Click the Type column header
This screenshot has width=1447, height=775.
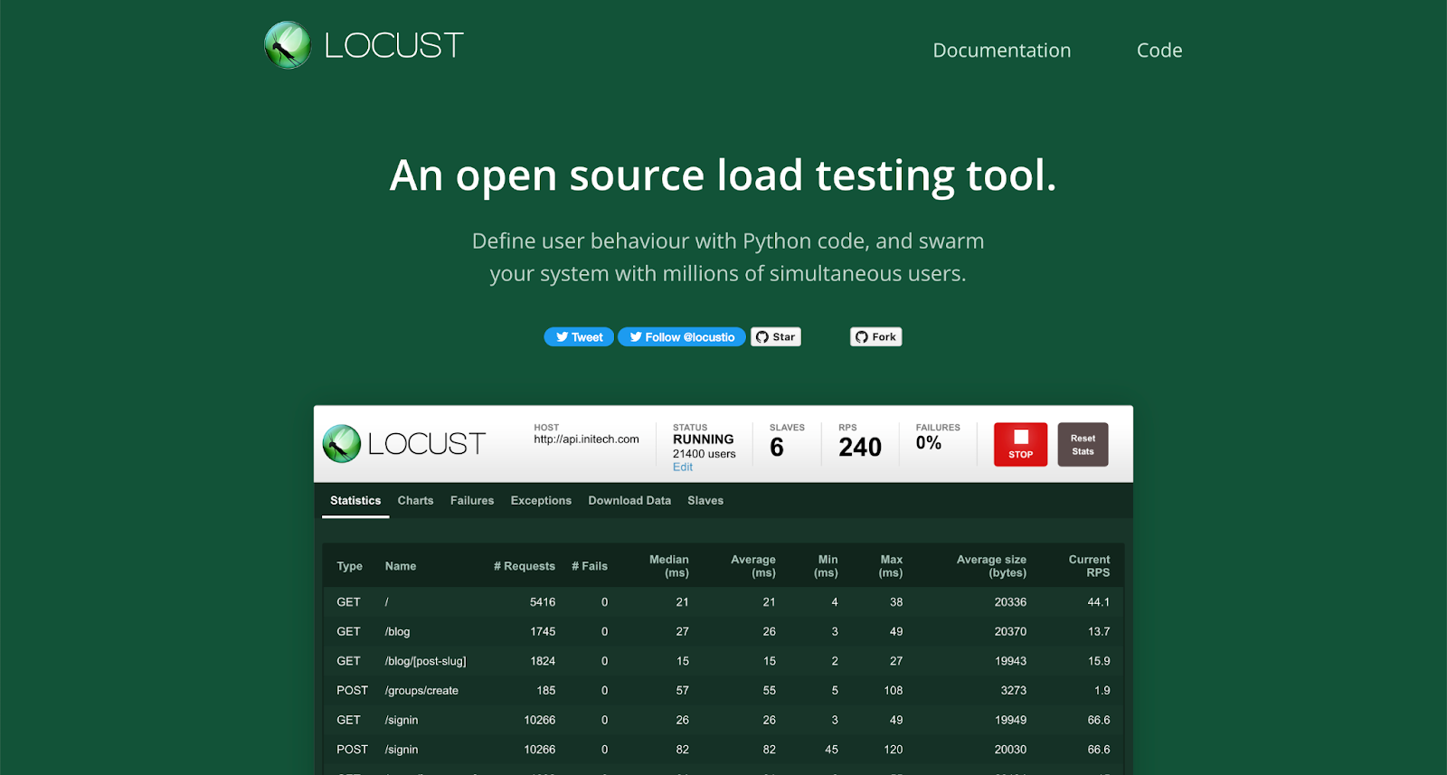point(350,566)
